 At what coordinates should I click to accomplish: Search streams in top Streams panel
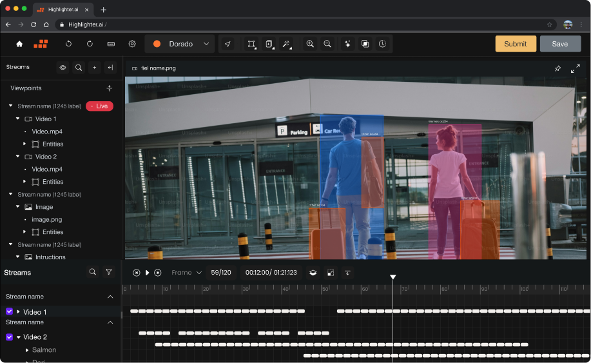[x=79, y=68]
